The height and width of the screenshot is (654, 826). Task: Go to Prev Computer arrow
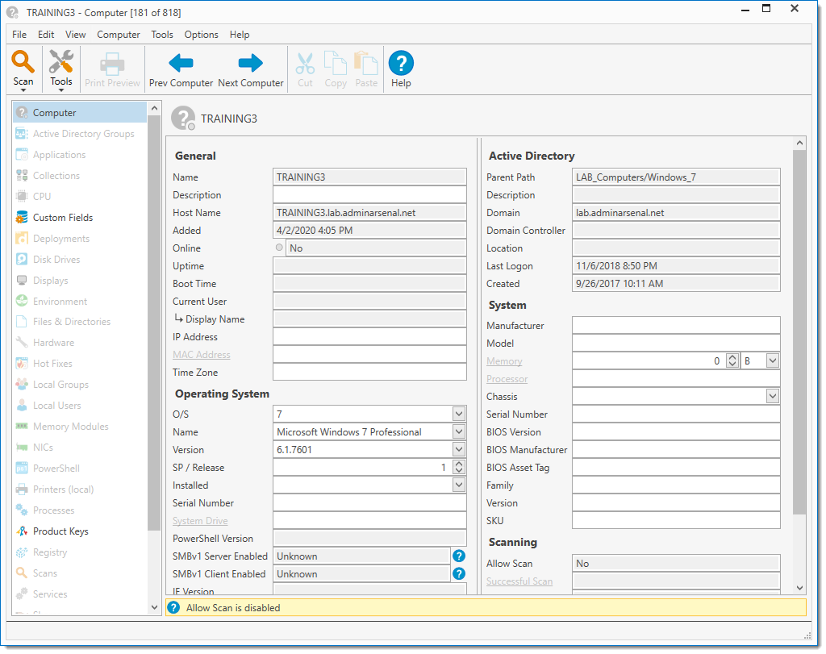(x=181, y=63)
